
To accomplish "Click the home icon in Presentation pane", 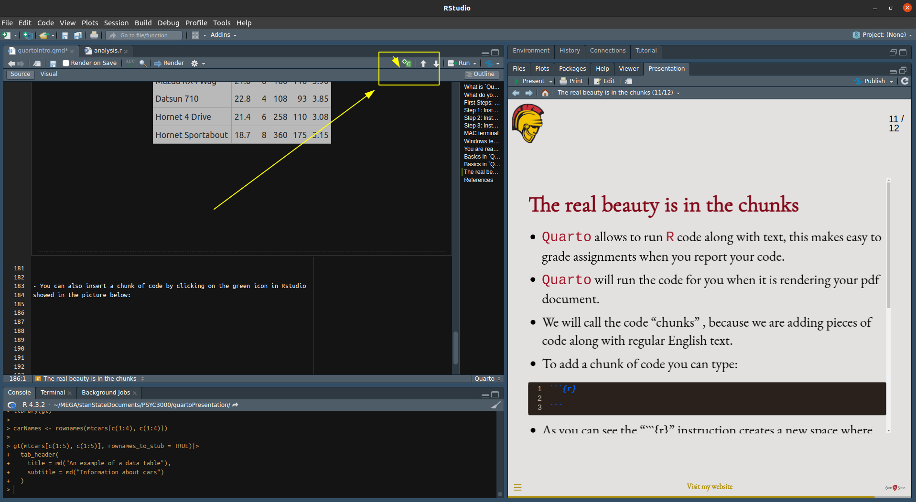I will pos(545,93).
